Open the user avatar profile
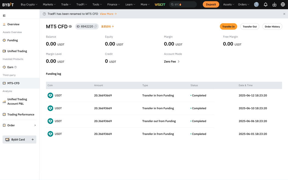This screenshot has width=288, height=180. tap(256, 5)
